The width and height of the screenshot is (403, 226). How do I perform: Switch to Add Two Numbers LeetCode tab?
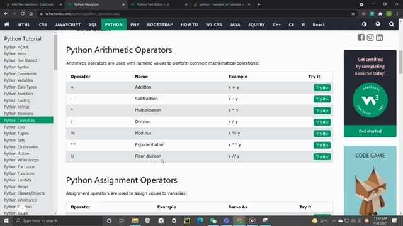pos(32,4)
